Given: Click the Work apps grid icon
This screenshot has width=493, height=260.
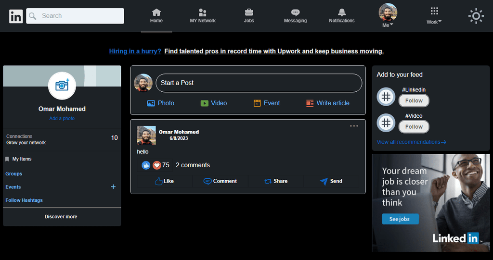Looking at the screenshot, I should click(x=434, y=12).
